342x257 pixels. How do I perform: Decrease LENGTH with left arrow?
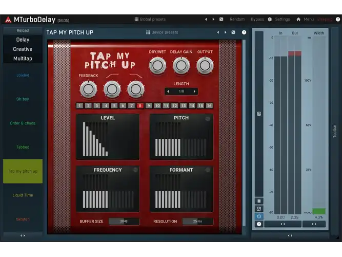tap(168, 91)
